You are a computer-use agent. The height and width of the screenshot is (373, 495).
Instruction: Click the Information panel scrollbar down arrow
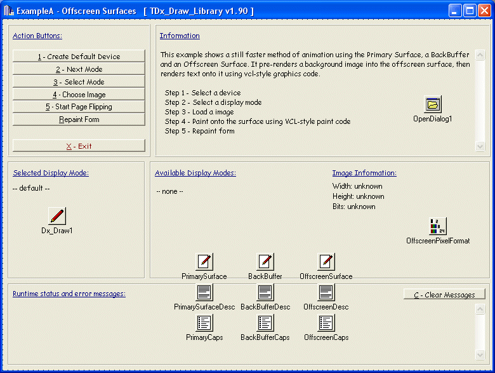point(480,146)
